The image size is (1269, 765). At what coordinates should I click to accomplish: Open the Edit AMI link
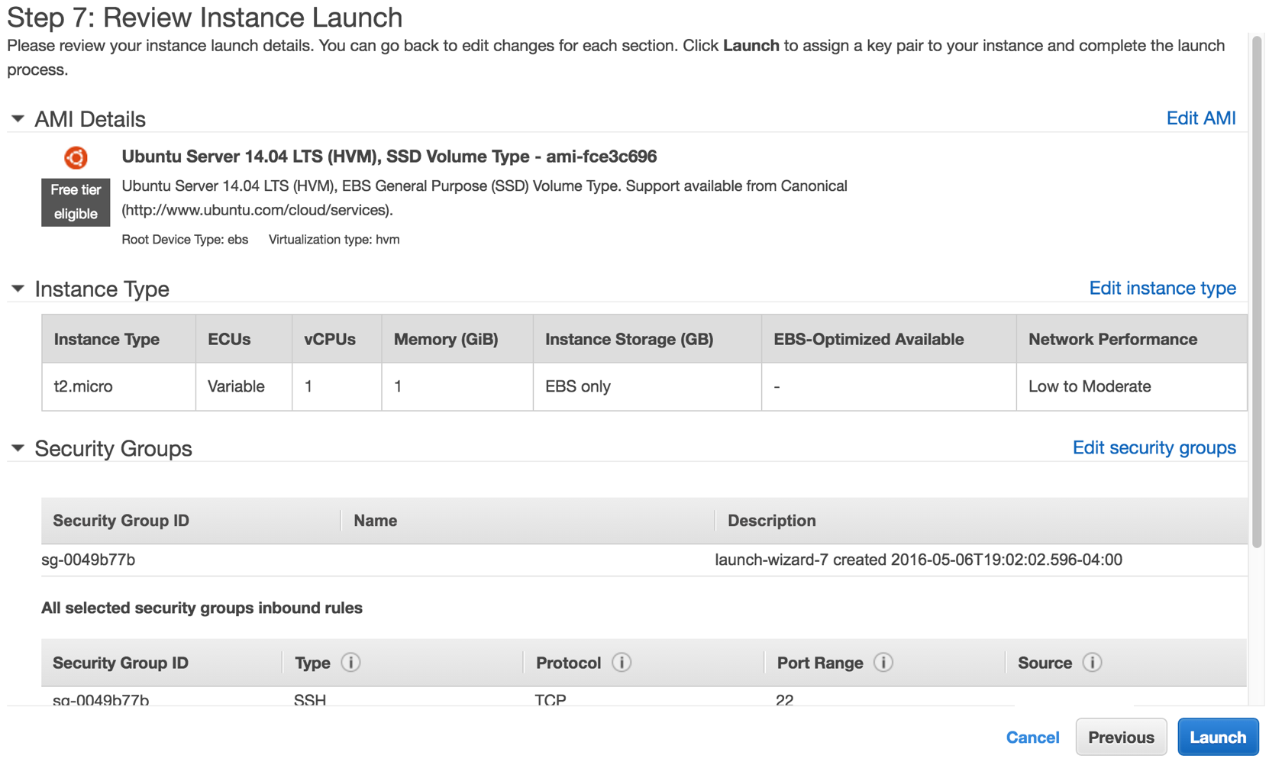tap(1201, 118)
